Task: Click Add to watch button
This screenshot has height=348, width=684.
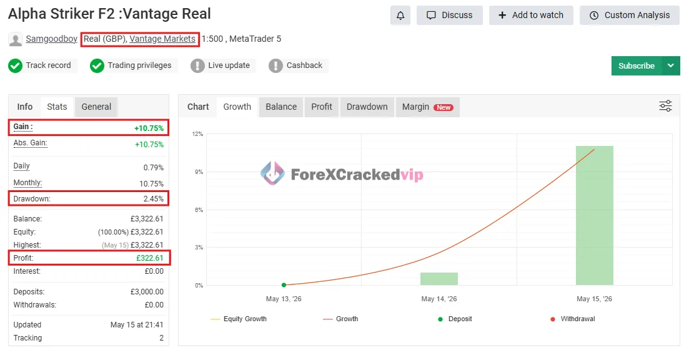Action: click(531, 15)
